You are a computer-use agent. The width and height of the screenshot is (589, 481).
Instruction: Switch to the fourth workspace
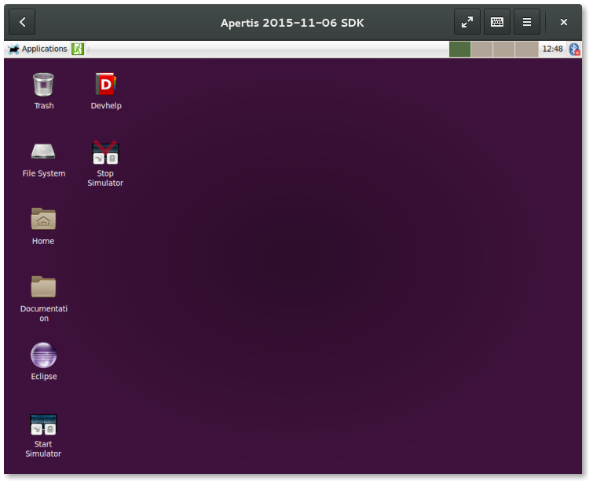526,49
